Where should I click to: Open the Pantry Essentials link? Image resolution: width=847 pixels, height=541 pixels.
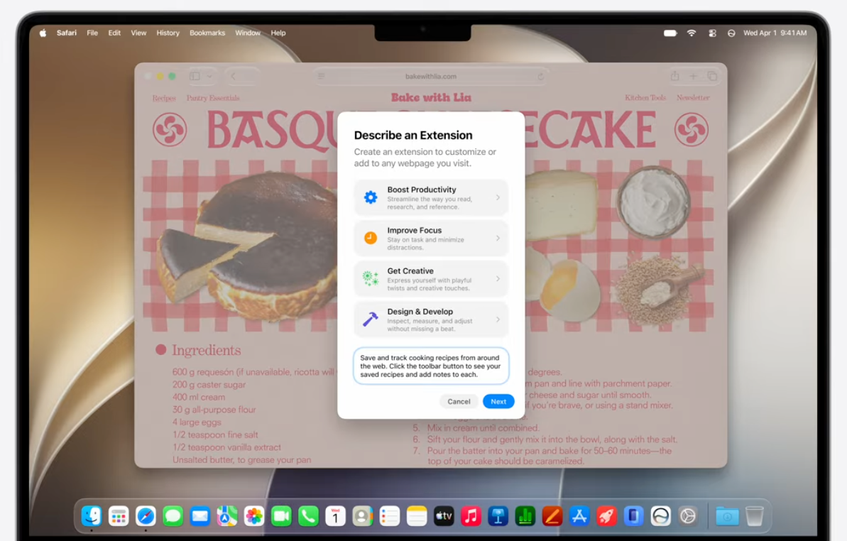tap(213, 98)
